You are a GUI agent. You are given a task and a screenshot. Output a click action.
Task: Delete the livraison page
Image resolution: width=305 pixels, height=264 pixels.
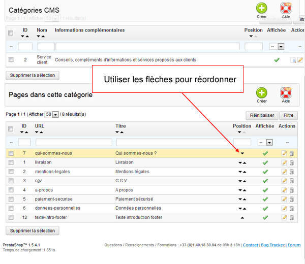(291, 162)
